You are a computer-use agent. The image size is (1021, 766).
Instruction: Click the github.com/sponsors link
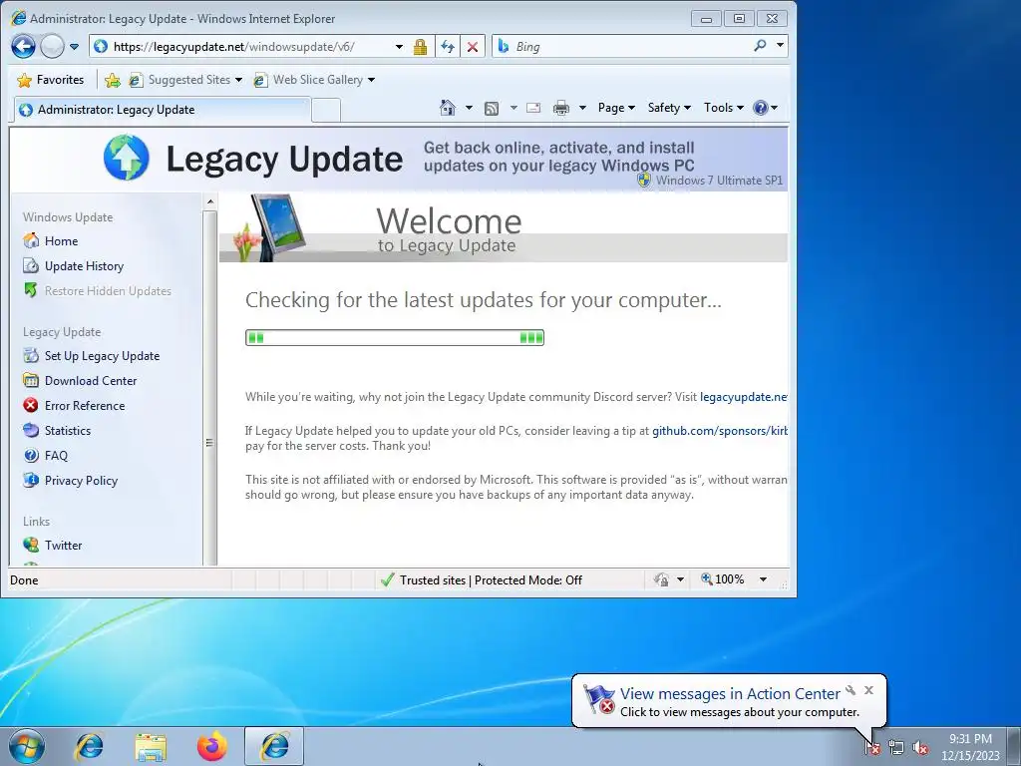(720, 431)
